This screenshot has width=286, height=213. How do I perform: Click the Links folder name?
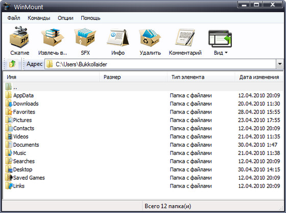pyautogui.click(x=18, y=186)
